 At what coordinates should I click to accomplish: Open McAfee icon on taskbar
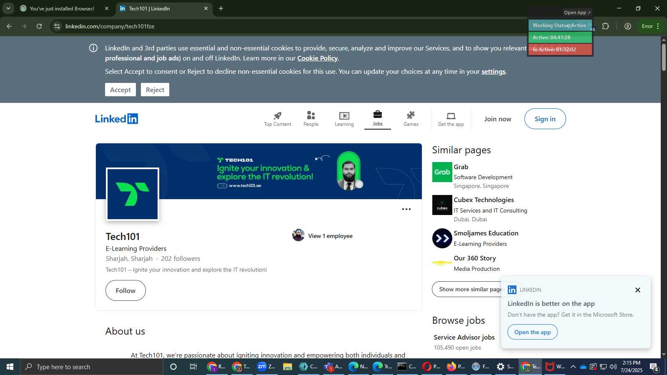[x=555, y=367]
